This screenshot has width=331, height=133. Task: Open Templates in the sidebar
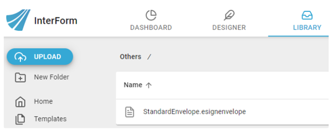click(x=50, y=119)
